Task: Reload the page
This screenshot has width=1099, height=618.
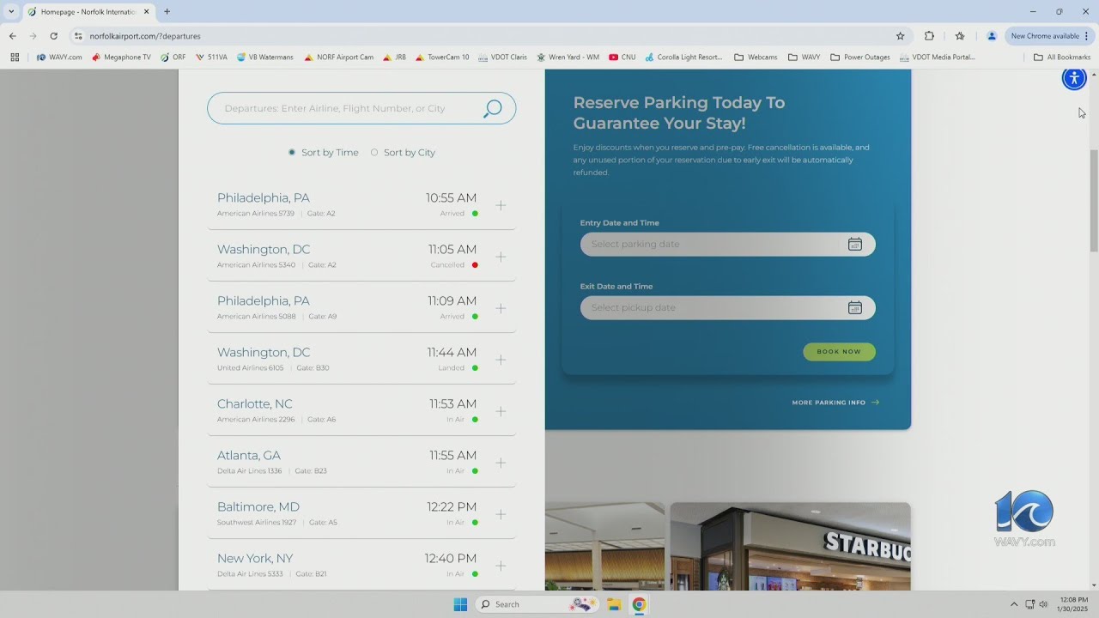Action: point(53,36)
